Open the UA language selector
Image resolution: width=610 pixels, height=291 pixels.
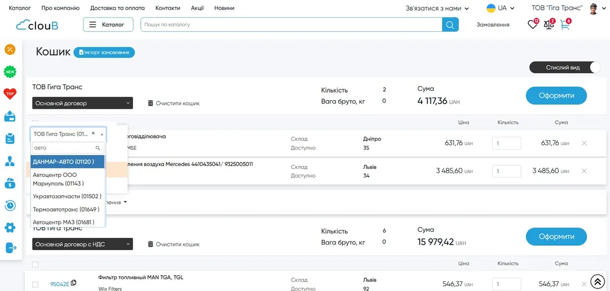[501, 8]
